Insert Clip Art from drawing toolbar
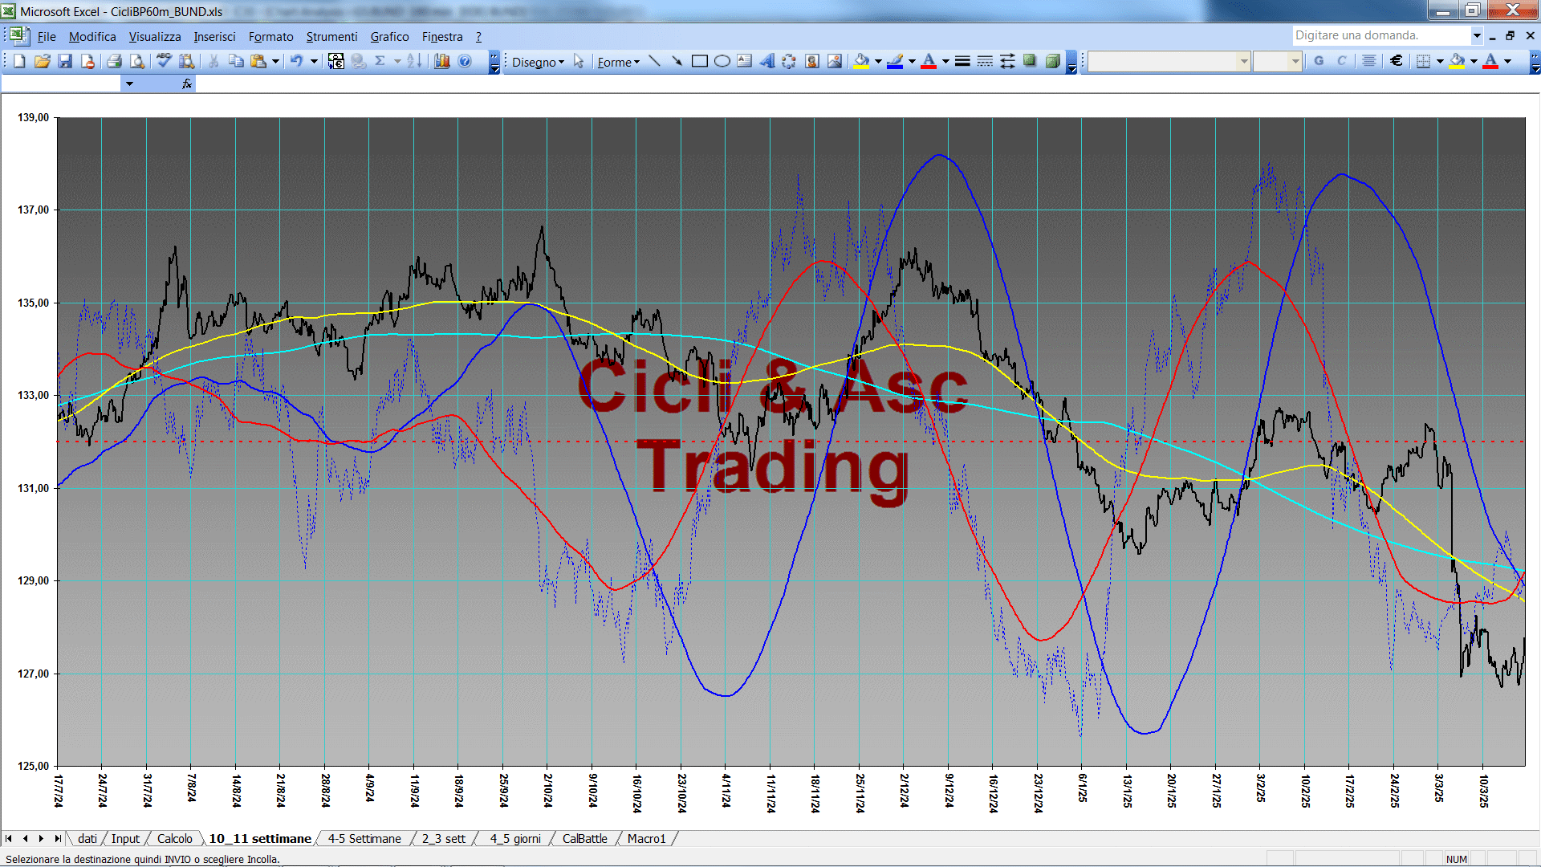1541x867 pixels. pyautogui.click(x=811, y=61)
